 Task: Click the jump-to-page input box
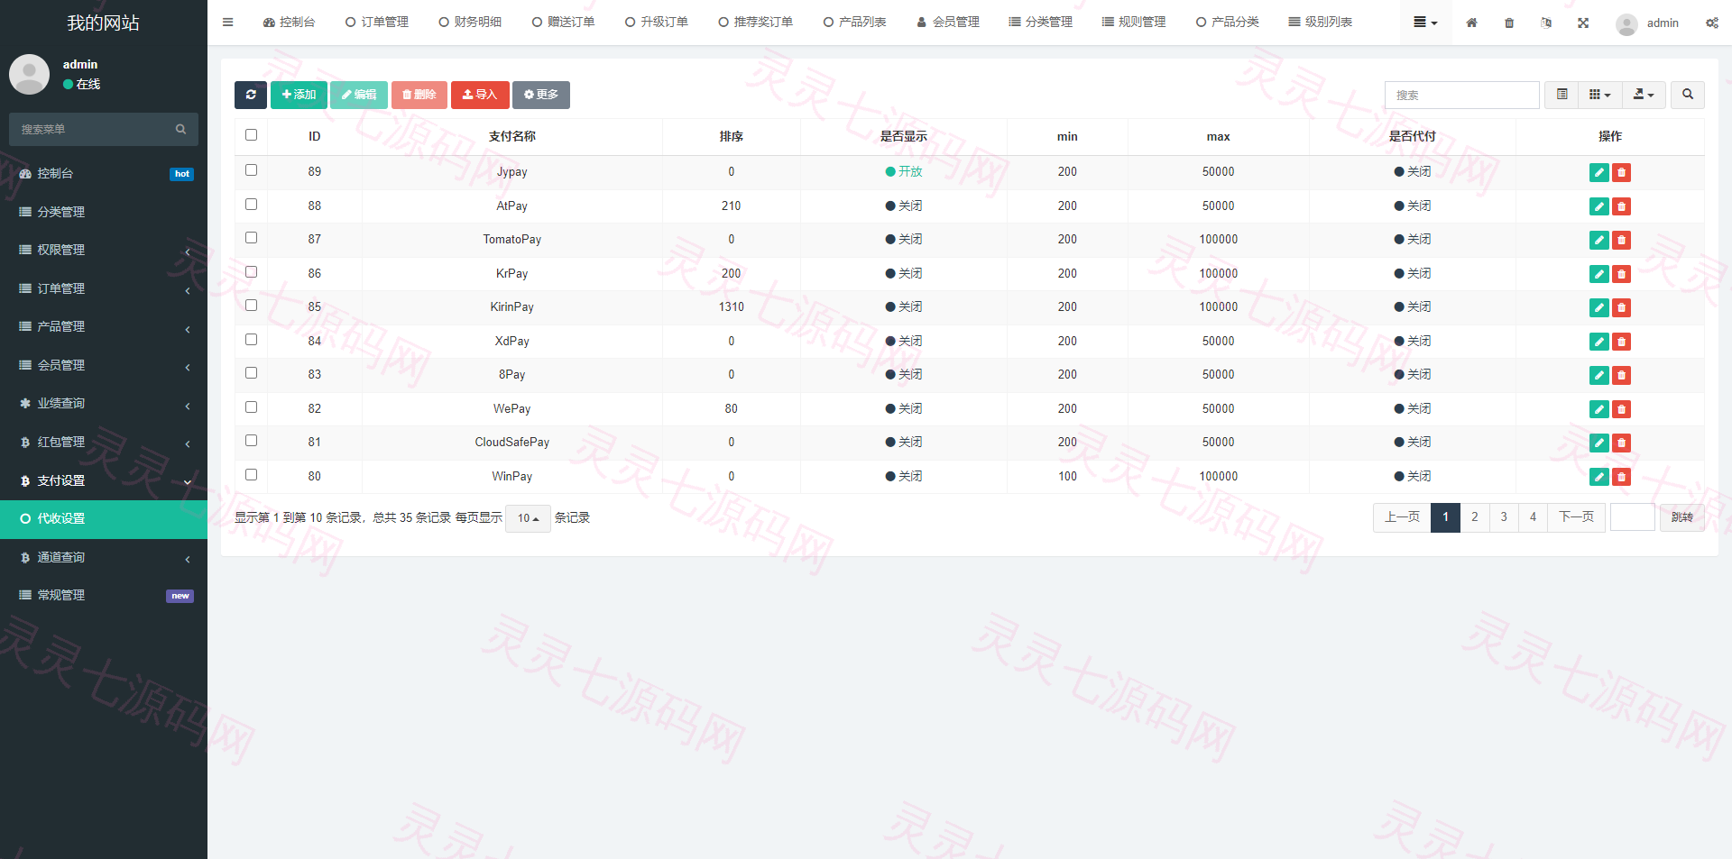(1632, 517)
